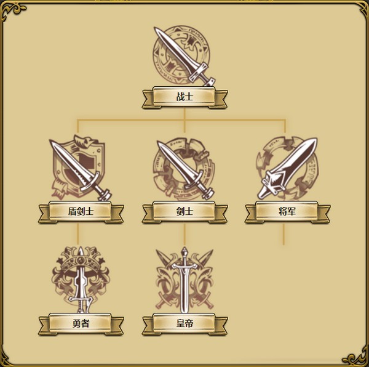Screen dimensions: 369x367
Task: Click the 皇帝 name banner
Action: [x=184, y=324]
